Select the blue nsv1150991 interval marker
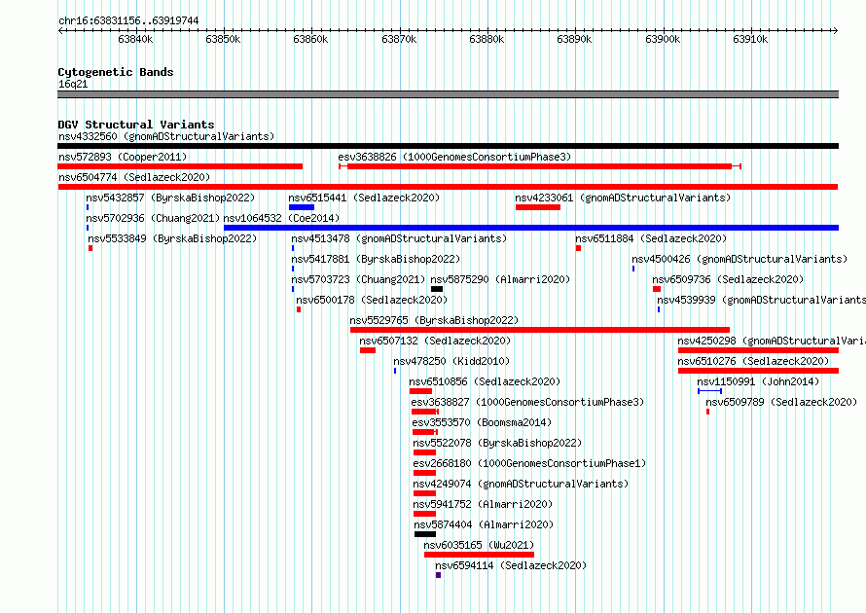This screenshot has width=866, height=613. click(709, 391)
